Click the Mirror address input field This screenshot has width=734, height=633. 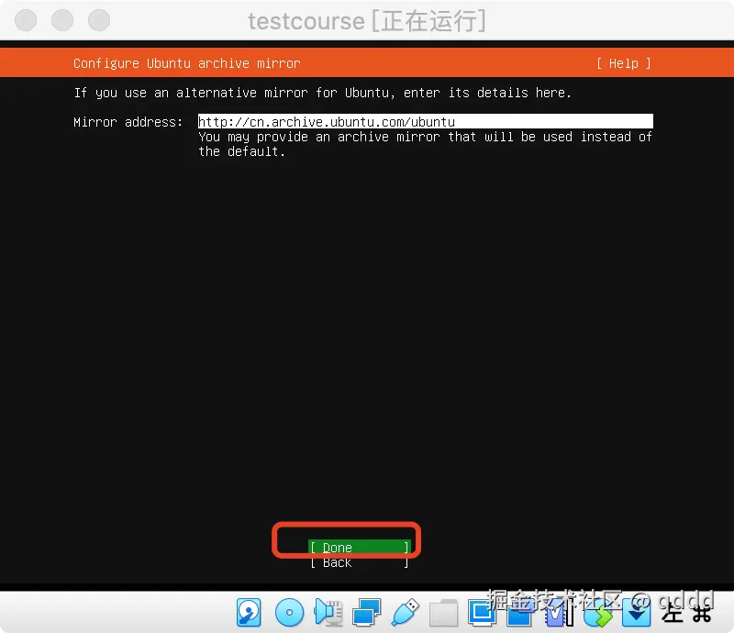point(426,121)
